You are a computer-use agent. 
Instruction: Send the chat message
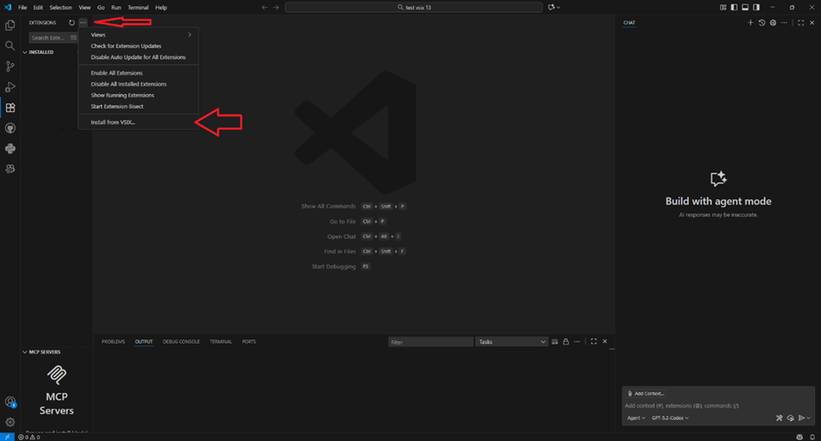pyautogui.click(x=801, y=418)
